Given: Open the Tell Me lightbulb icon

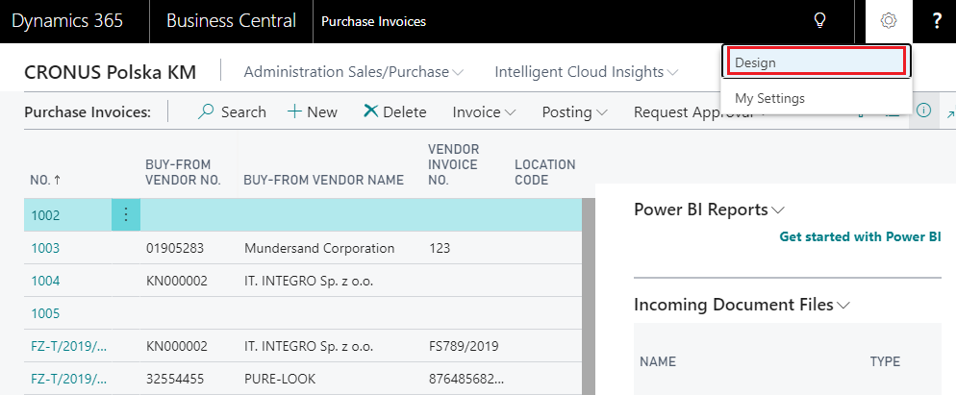Looking at the screenshot, I should (x=820, y=21).
